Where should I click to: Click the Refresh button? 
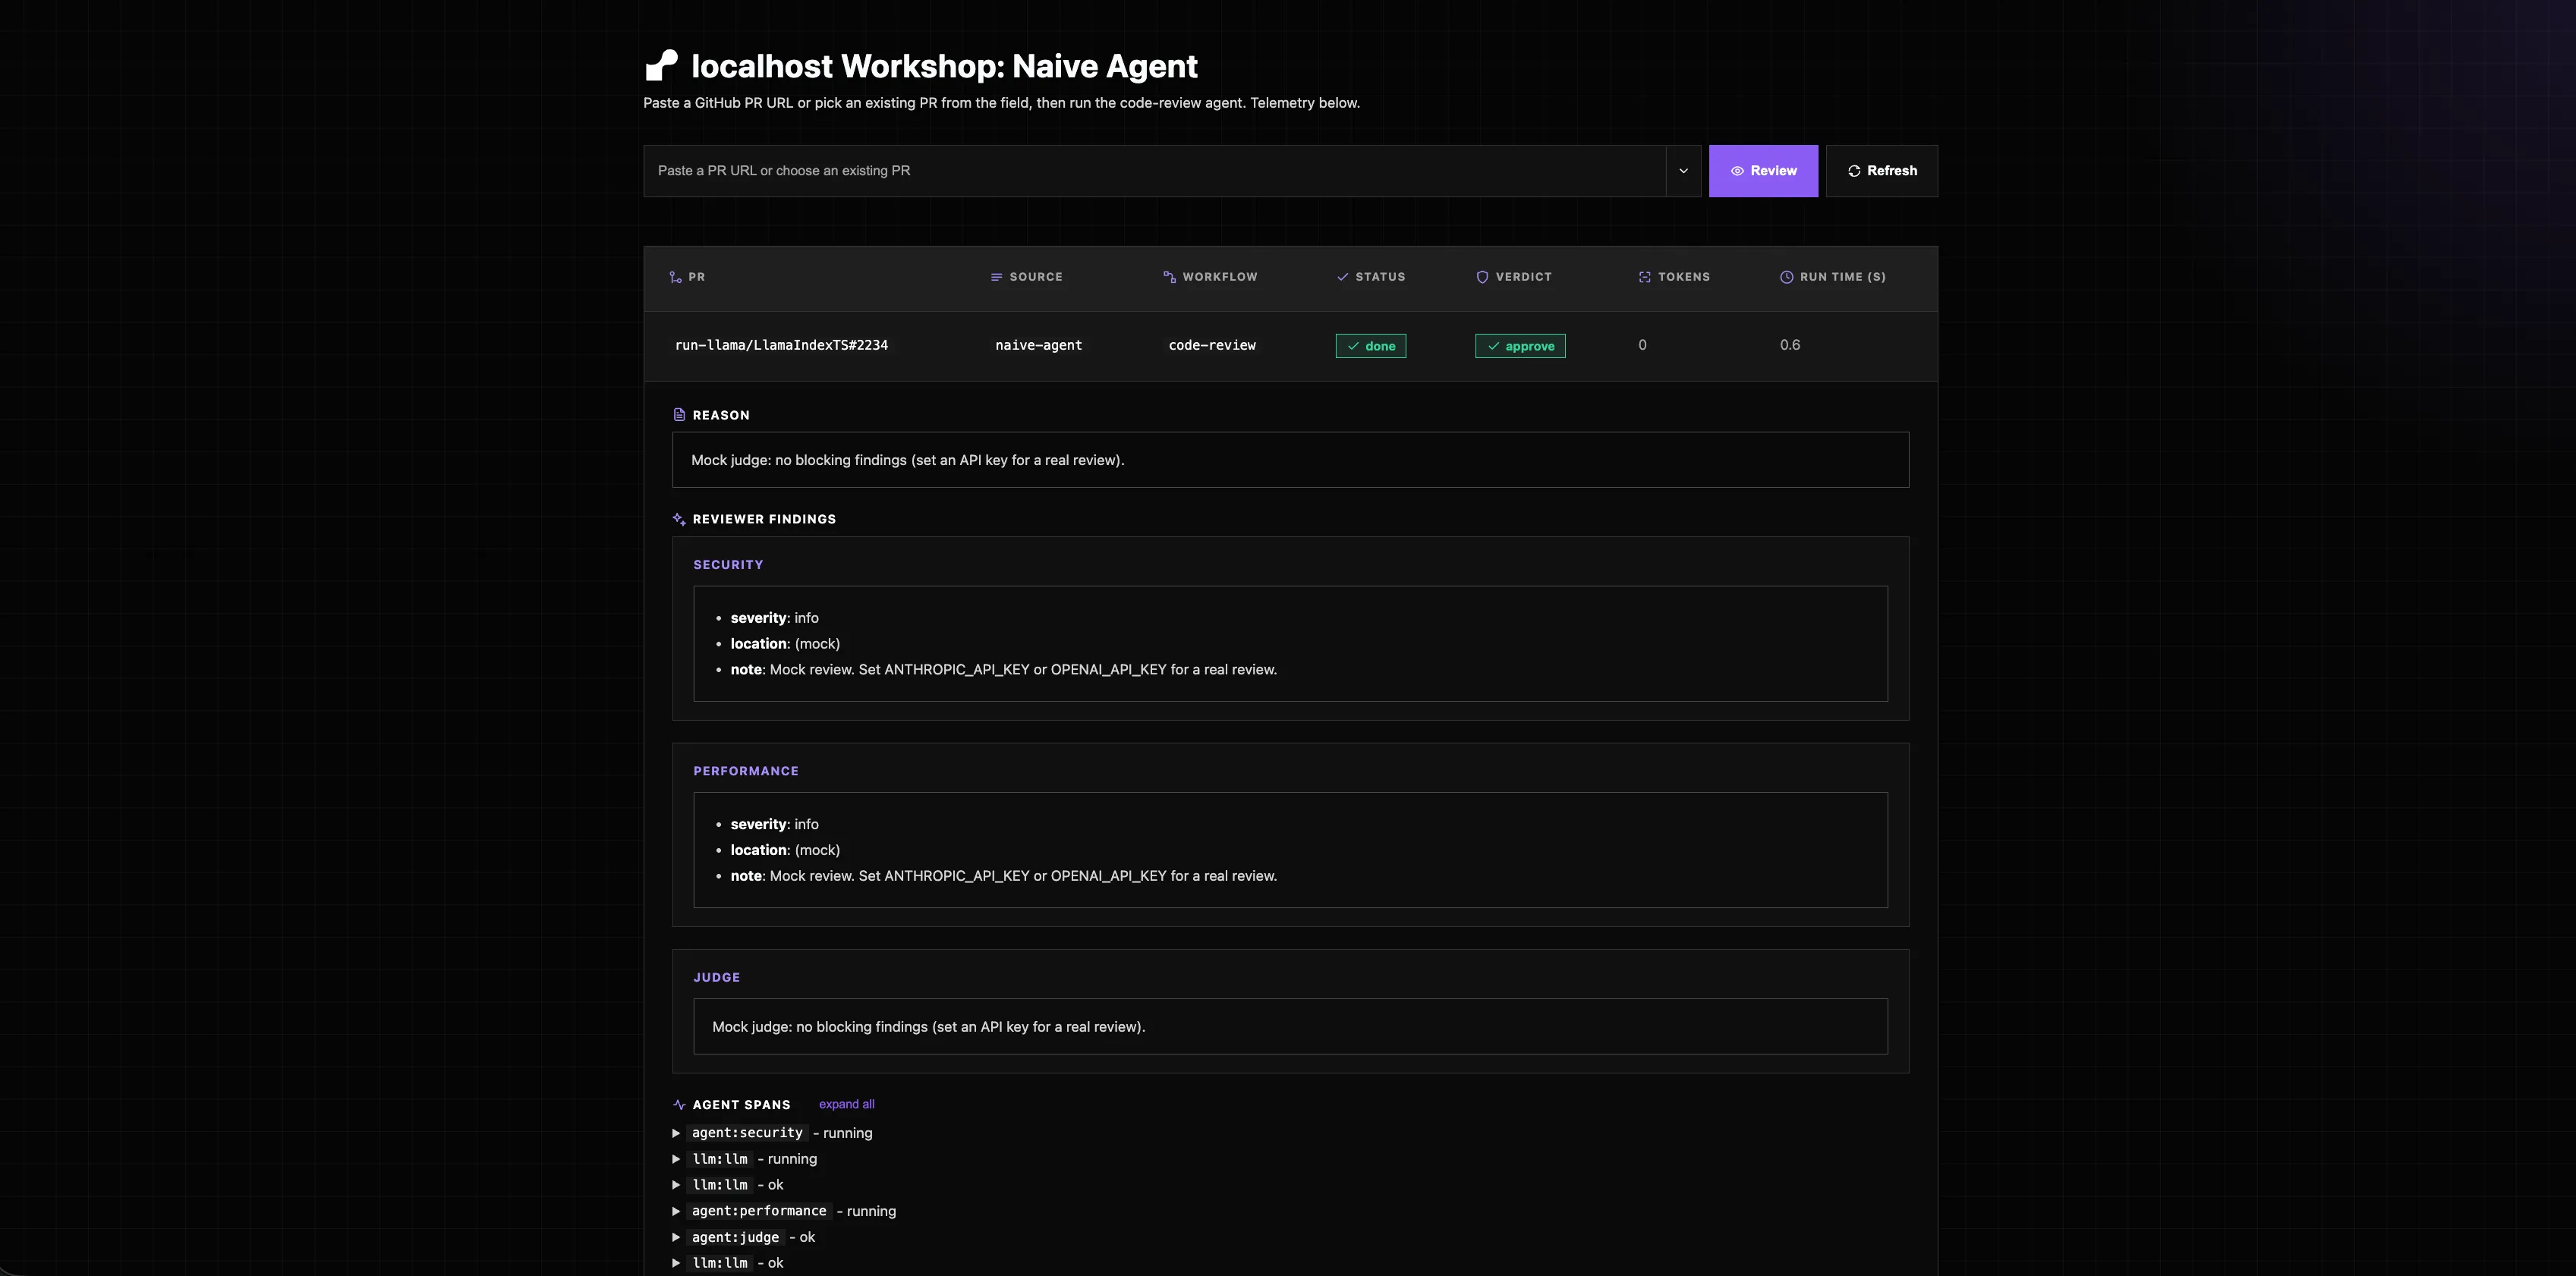(1881, 171)
